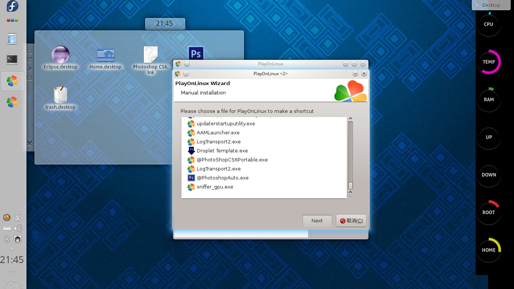The height and width of the screenshot is (289, 514).
Task: Click the TEMP gauge with magenta ring
Action: 489,62
